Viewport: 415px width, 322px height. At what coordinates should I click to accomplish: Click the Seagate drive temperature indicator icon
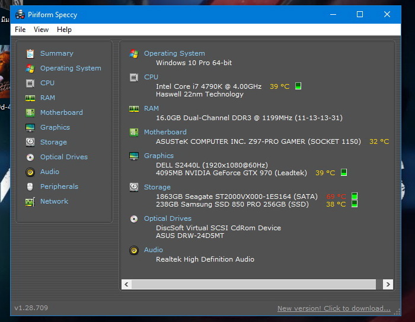coord(355,196)
